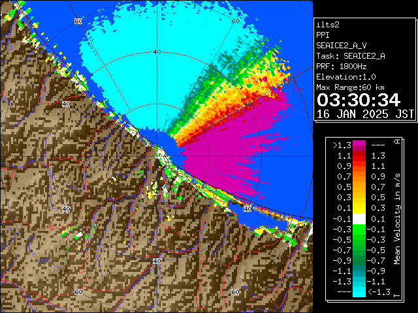Select the 'SEAICE2_A_V' product name
Viewport: 418px width, 313px height.
coord(342,46)
